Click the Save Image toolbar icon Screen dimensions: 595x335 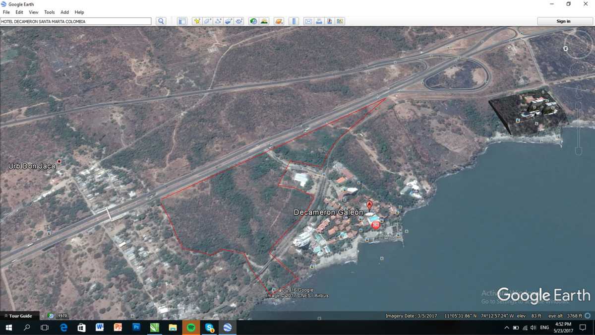click(329, 21)
